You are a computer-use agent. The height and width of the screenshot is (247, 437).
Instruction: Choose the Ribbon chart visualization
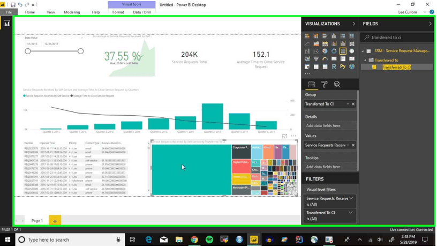[352, 44]
